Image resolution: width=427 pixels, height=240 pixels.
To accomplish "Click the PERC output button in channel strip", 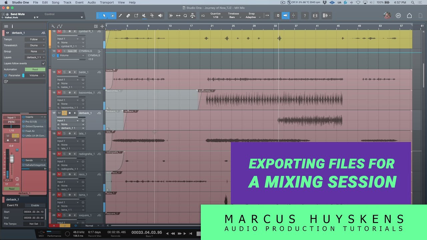I will (12, 122).
